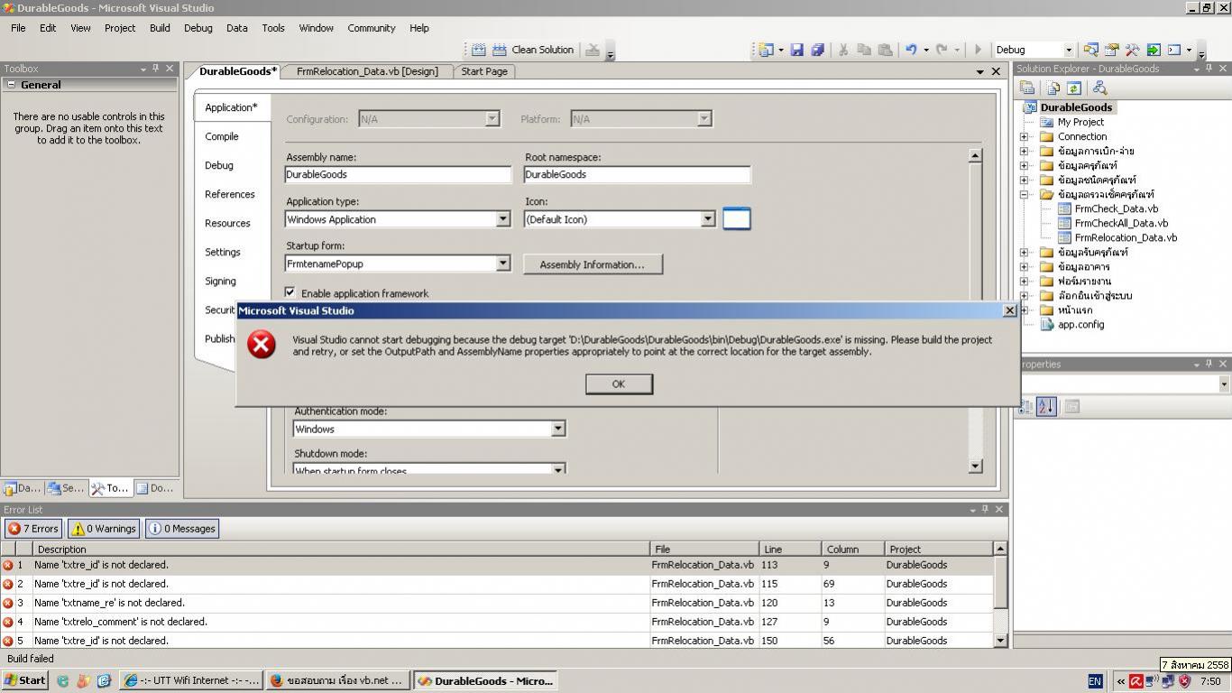
Task: Select the References project settings tab
Action: click(x=229, y=194)
